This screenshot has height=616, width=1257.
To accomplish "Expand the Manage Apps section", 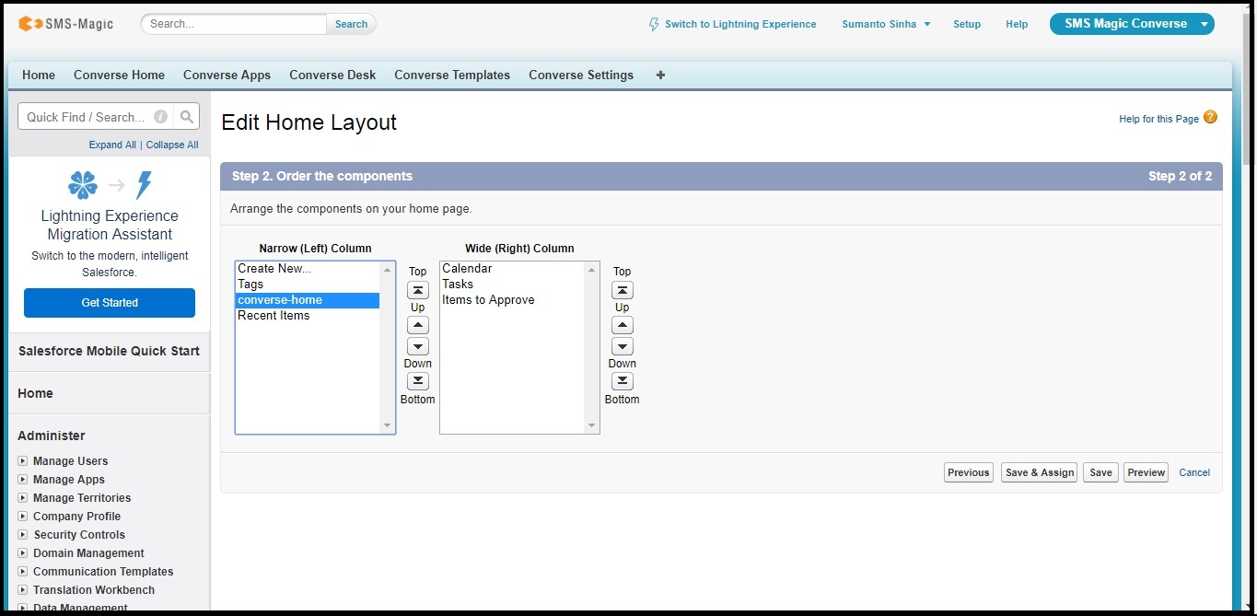I will (x=23, y=480).
